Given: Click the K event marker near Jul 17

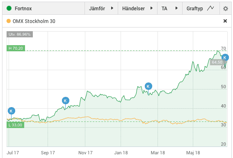Looking at the screenshot, I should click(x=11, y=111).
